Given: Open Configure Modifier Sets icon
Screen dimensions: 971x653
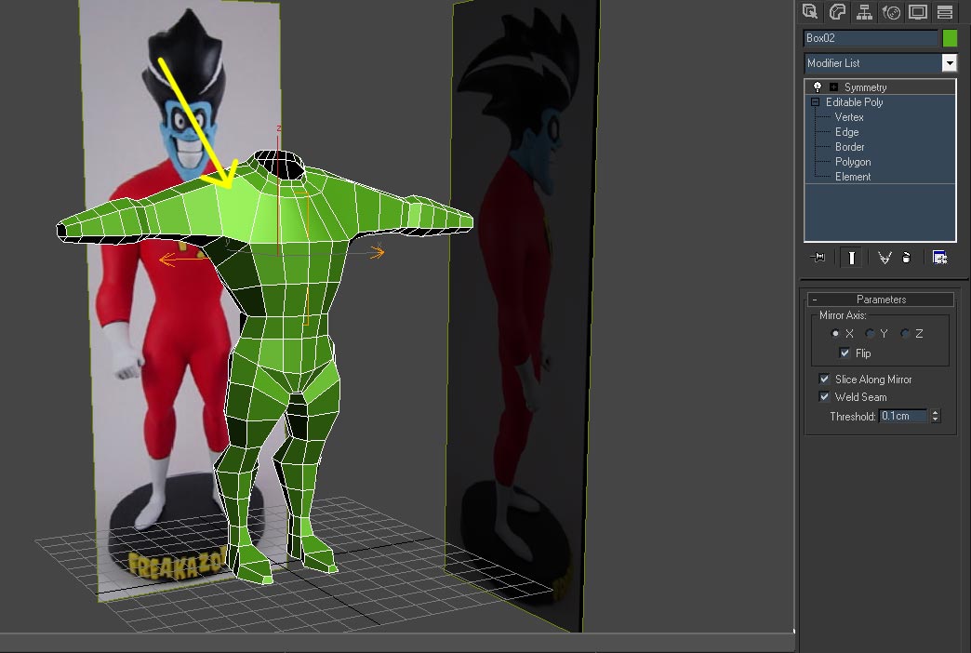Looking at the screenshot, I should click(939, 257).
